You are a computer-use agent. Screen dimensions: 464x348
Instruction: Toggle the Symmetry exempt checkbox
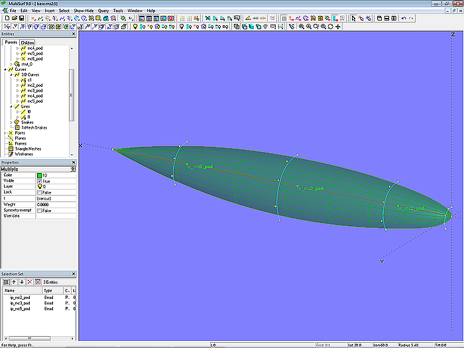coord(40,210)
